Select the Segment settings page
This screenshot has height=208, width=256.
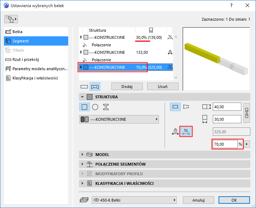[36, 41]
